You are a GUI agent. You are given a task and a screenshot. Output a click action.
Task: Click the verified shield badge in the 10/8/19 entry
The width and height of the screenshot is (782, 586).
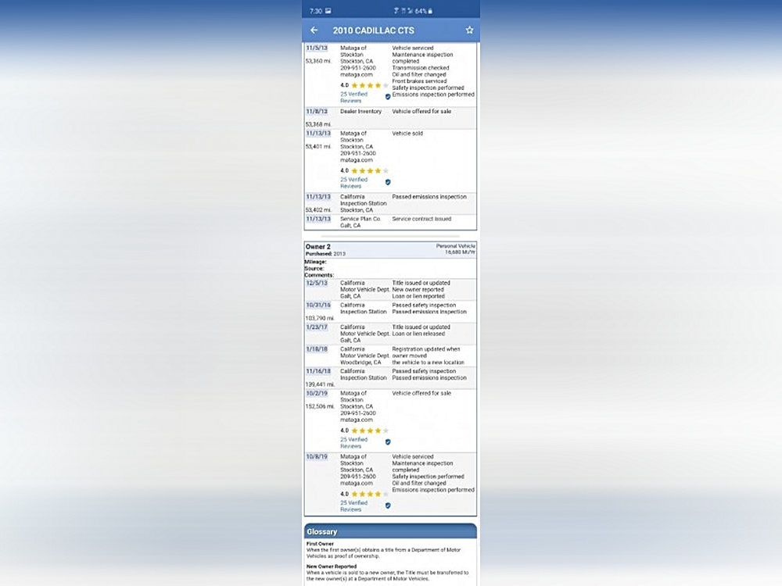(x=388, y=506)
